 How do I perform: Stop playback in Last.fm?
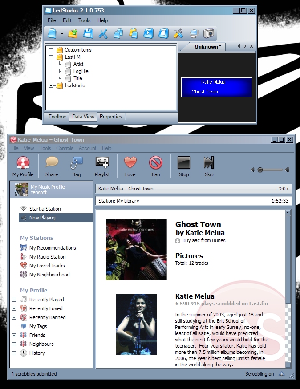point(184,166)
